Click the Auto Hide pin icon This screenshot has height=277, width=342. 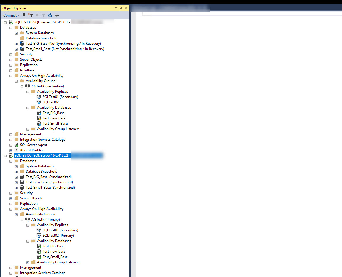click(121, 8)
